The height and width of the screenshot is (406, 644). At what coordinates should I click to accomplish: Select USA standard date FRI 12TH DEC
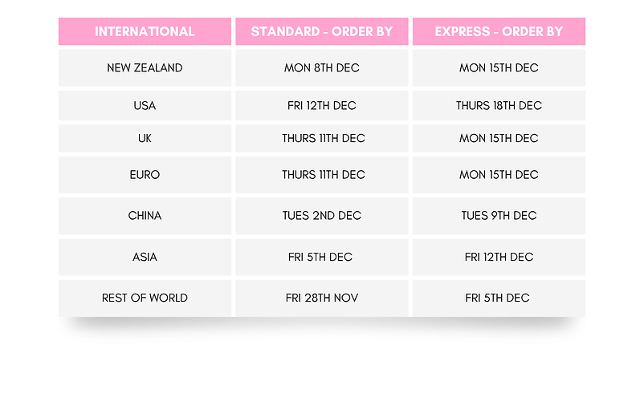click(321, 105)
